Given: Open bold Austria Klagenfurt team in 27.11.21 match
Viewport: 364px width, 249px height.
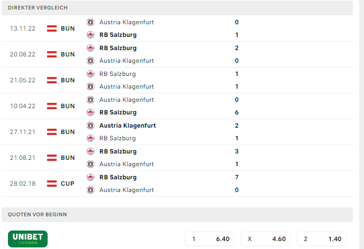Looking at the screenshot, I should (128, 126).
